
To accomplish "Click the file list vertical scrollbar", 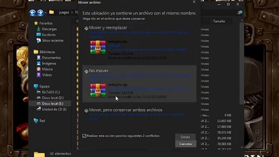I will (242, 64).
